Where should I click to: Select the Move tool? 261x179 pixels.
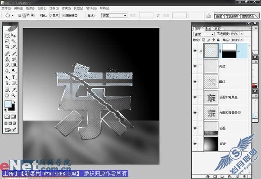pyautogui.click(x=13, y=36)
